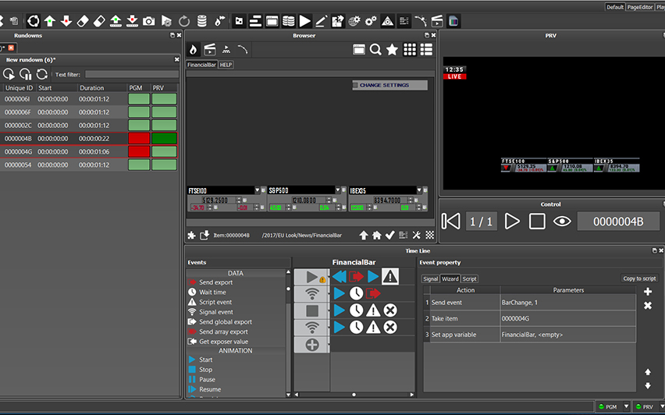665x415 pixels.
Task: Click the skip-to-start button in Control
Action: point(450,222)
